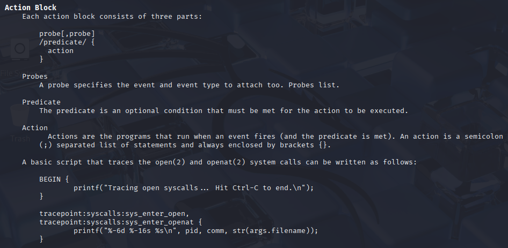Click the Action section heading

[x=35, y=127]
